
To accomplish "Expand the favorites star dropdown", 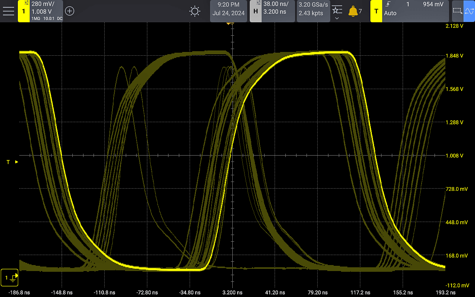I will point(337,12).
